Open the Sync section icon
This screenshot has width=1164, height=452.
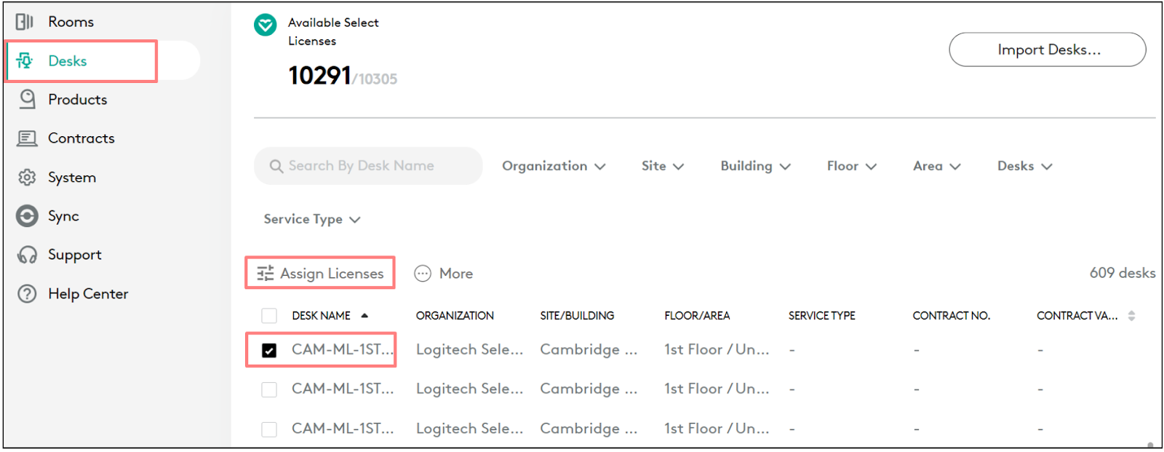click(25, 215)
